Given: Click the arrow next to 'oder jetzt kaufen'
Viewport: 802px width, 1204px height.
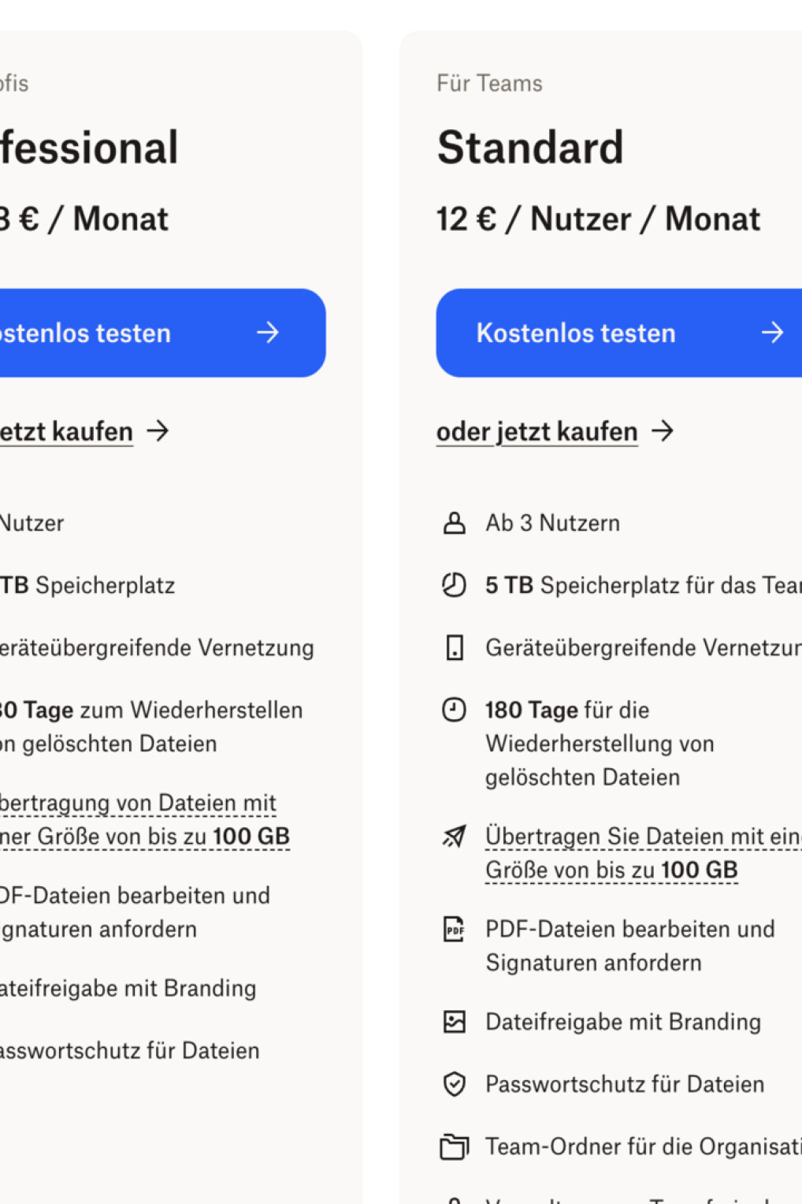Looking at the screenshot, I should coord(664,431).
